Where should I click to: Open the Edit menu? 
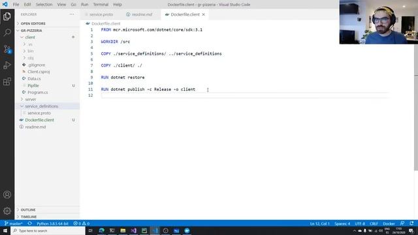tap(27, 5)
